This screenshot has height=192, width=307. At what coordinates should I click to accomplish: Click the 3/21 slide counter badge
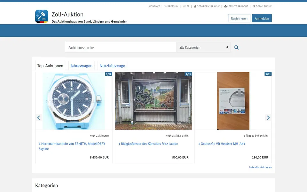pyautogui.click(x=268, y=74)
